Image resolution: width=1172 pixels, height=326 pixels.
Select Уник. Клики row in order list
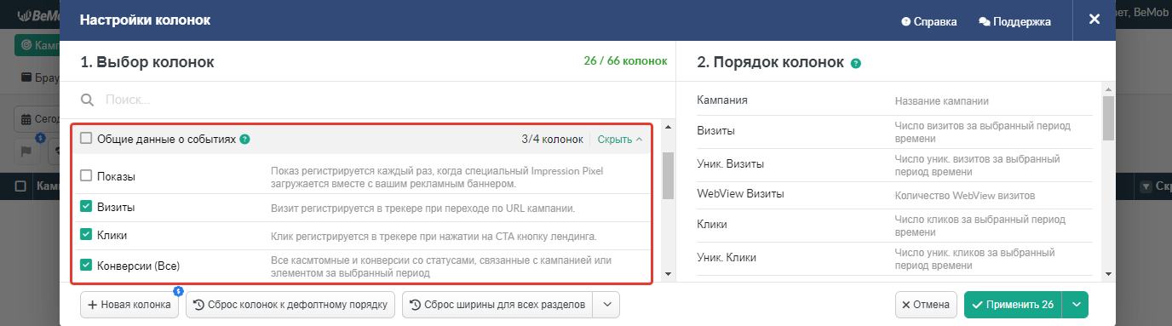894,258
